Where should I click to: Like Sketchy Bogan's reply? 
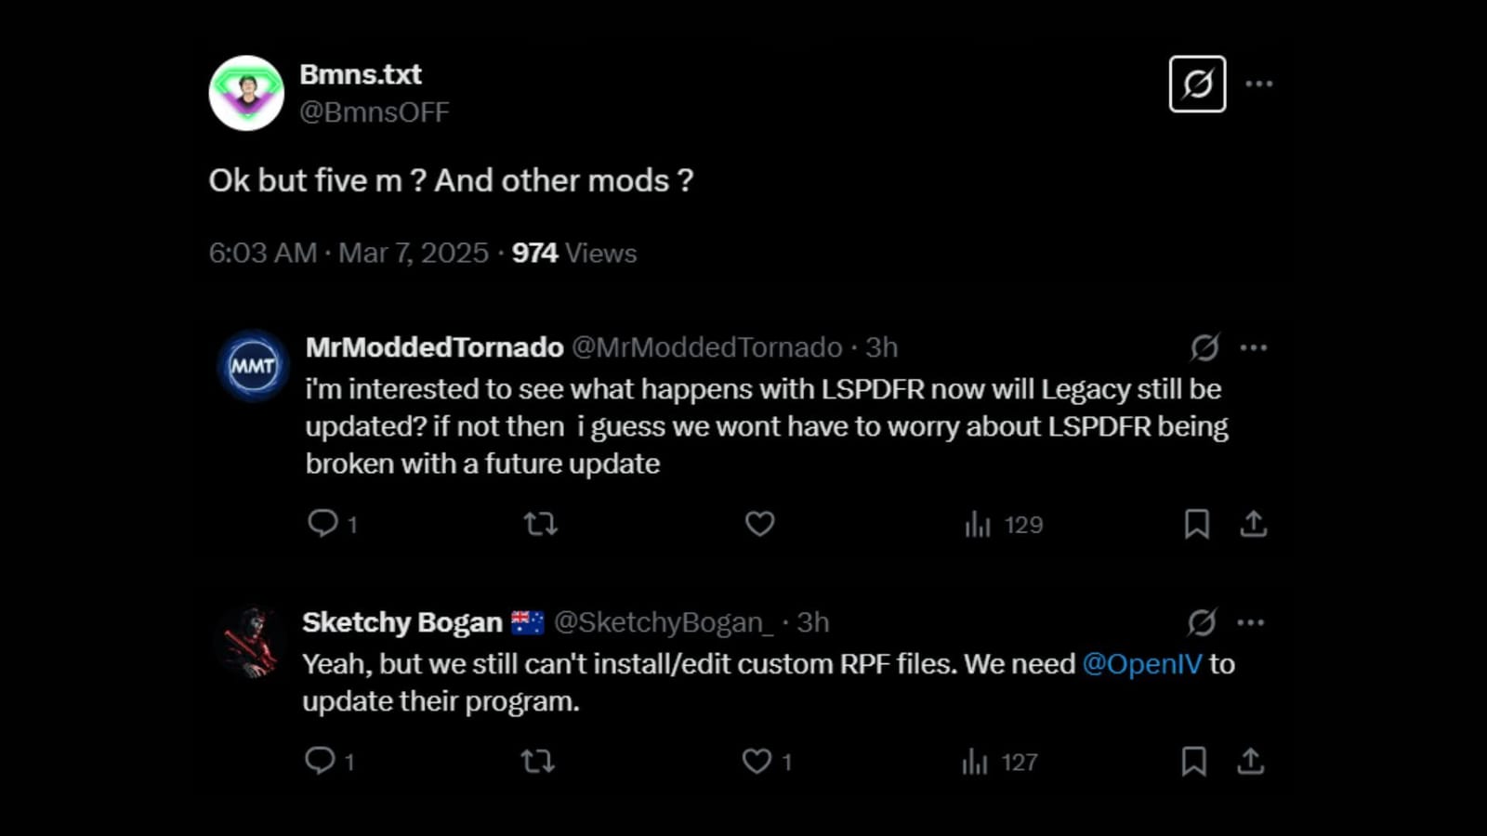pyautogui.click(x=757, y=761)
